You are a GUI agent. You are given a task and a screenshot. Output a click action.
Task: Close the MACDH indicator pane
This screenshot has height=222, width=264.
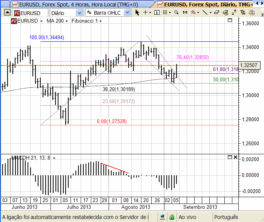tap(235, 157)
